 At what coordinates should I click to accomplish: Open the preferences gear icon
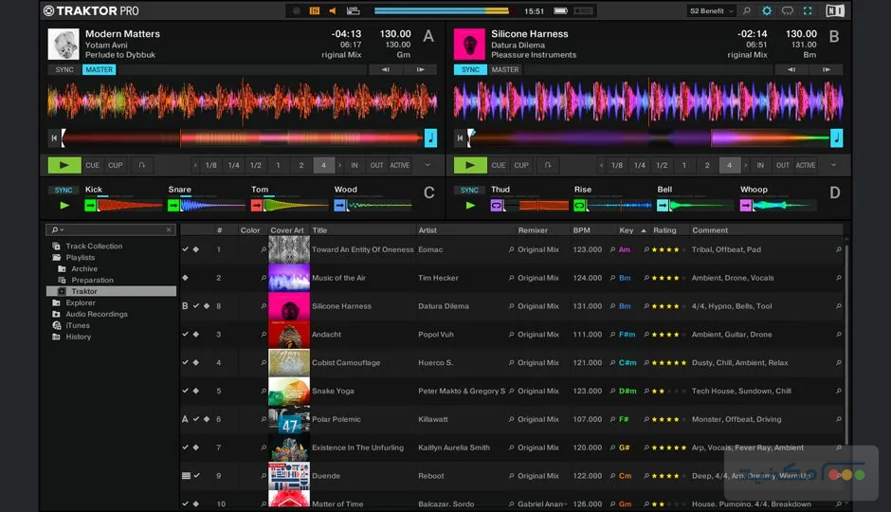coord(767,10)
